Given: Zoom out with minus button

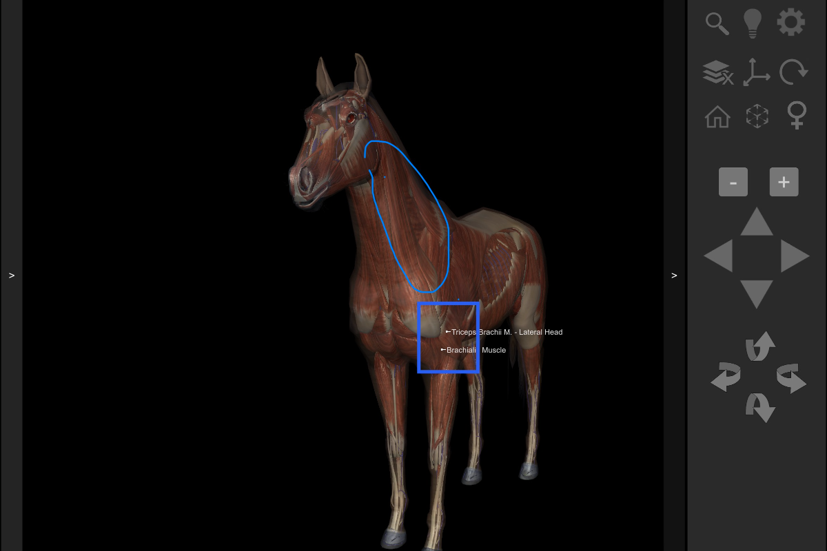Looking at the screenshot, I should point(733,182).
